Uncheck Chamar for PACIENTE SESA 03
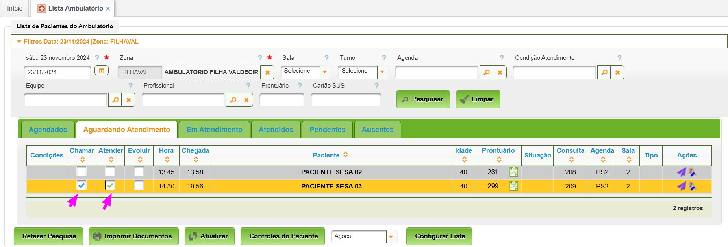This screenshot has width=728, height=247. (82, 185)
